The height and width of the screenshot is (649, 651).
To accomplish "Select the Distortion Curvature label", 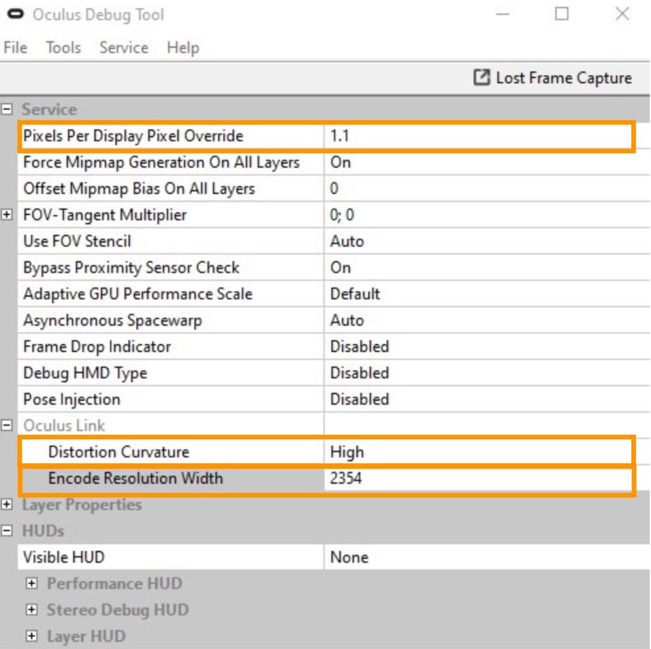I will click(x=119, y=451).
